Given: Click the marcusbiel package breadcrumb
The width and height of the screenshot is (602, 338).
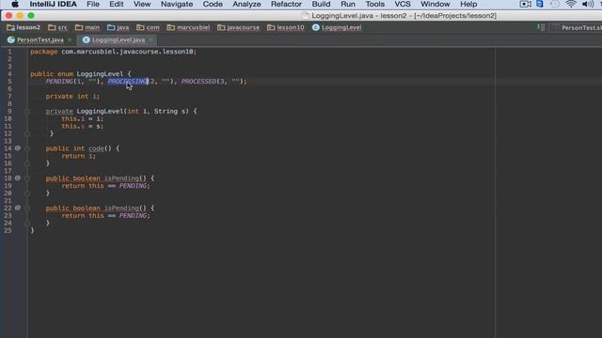Looking at the screenshot, I should point(188,27).
